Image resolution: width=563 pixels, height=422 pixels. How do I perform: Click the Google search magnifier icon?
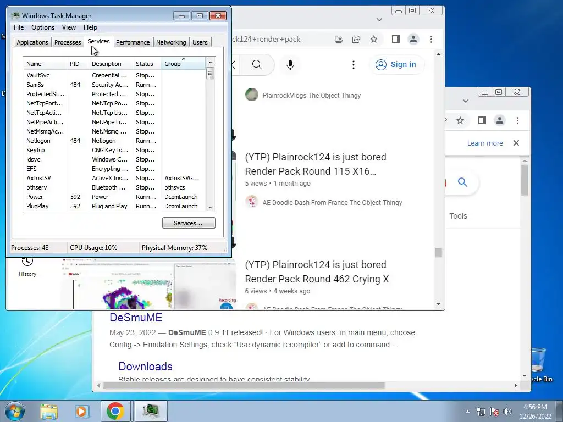[257, 65]
